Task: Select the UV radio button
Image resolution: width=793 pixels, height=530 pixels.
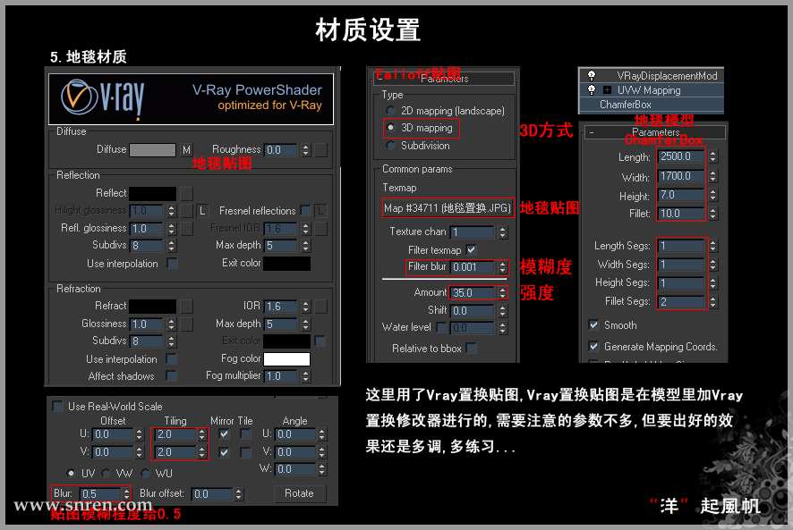Action: point(71,474)
